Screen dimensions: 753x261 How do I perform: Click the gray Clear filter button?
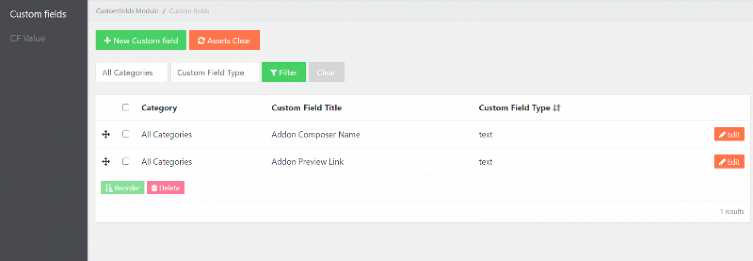[x=326, y=72]
